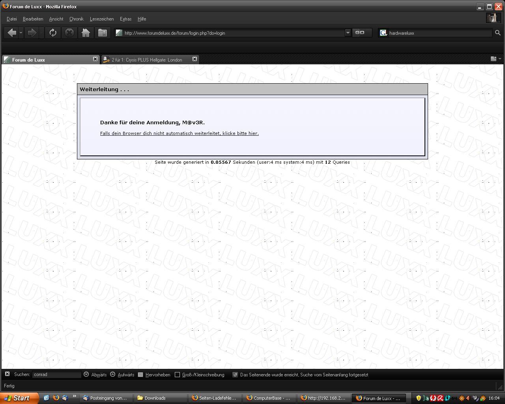Click the Forward arrow navigation button
505x404 pixels.
[x=32, y=33]
